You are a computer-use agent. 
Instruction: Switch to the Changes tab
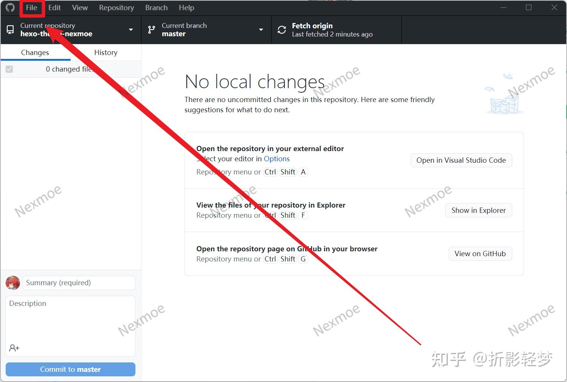(x=35, y=52)
